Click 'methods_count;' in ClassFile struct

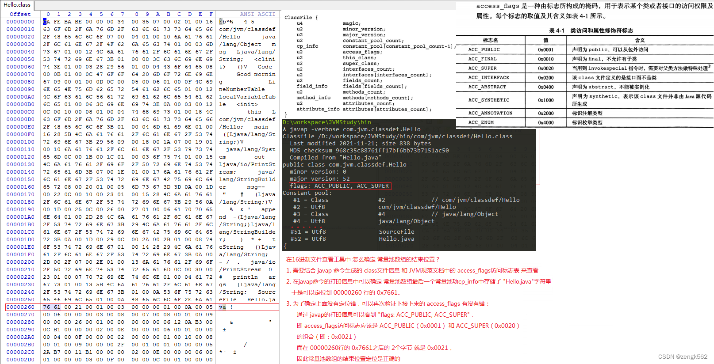pos(364,92)
